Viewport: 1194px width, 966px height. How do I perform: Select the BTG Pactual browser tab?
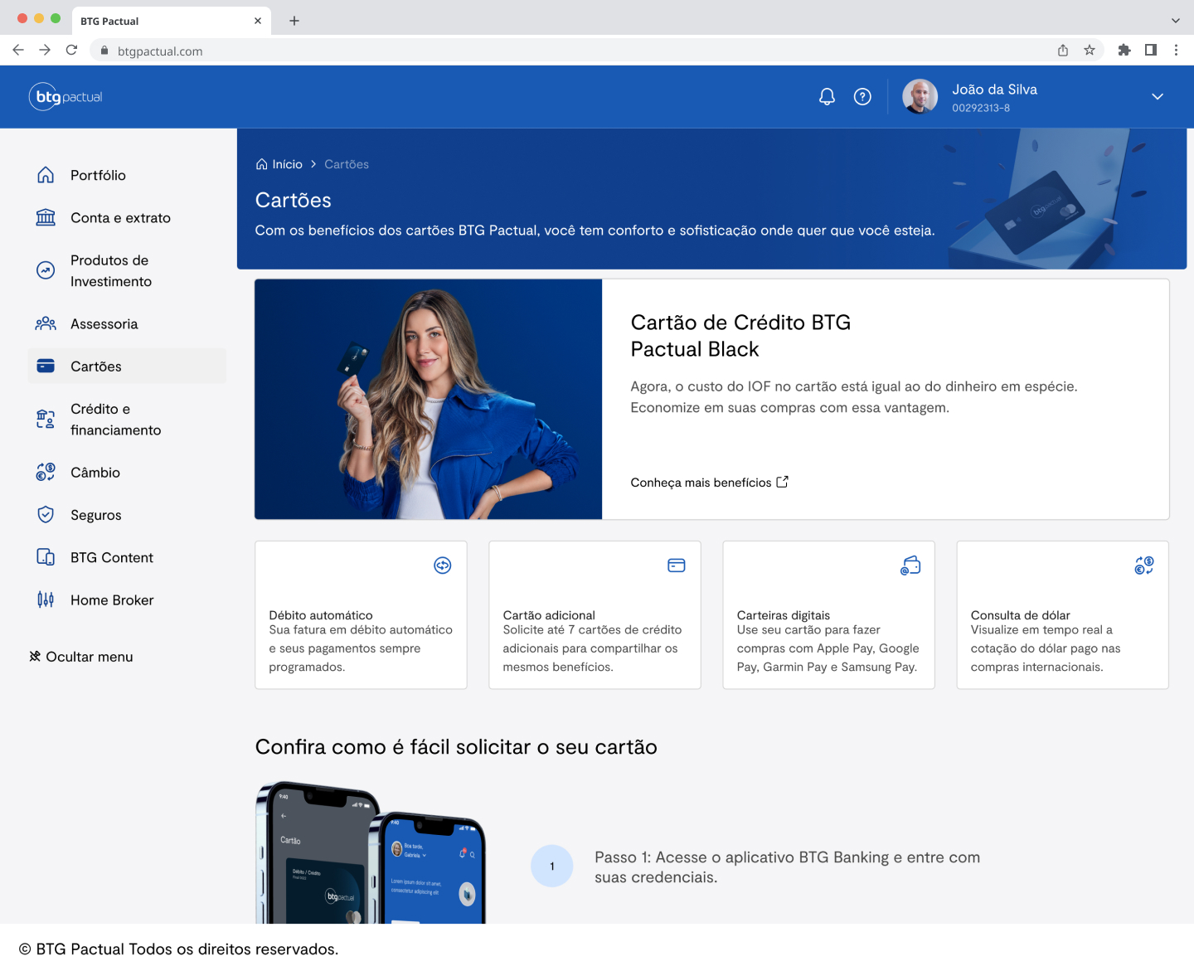pyautogui.click(x=172, y=21)
